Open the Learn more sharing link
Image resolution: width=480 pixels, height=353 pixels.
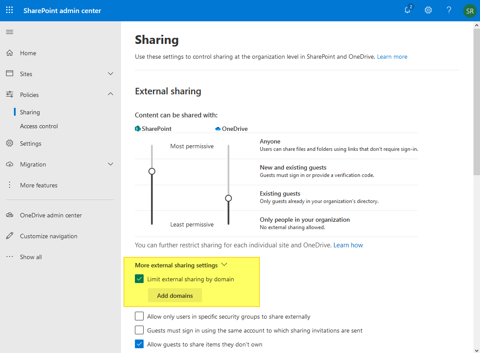(392, 56)
